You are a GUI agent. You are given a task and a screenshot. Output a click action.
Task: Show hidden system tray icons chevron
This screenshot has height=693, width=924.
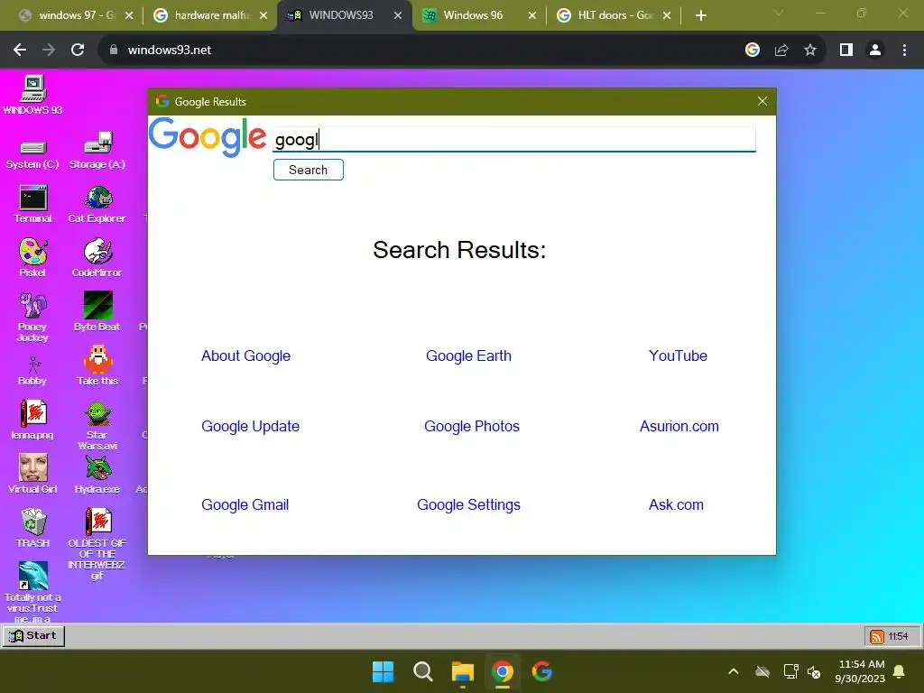(733, 671)
